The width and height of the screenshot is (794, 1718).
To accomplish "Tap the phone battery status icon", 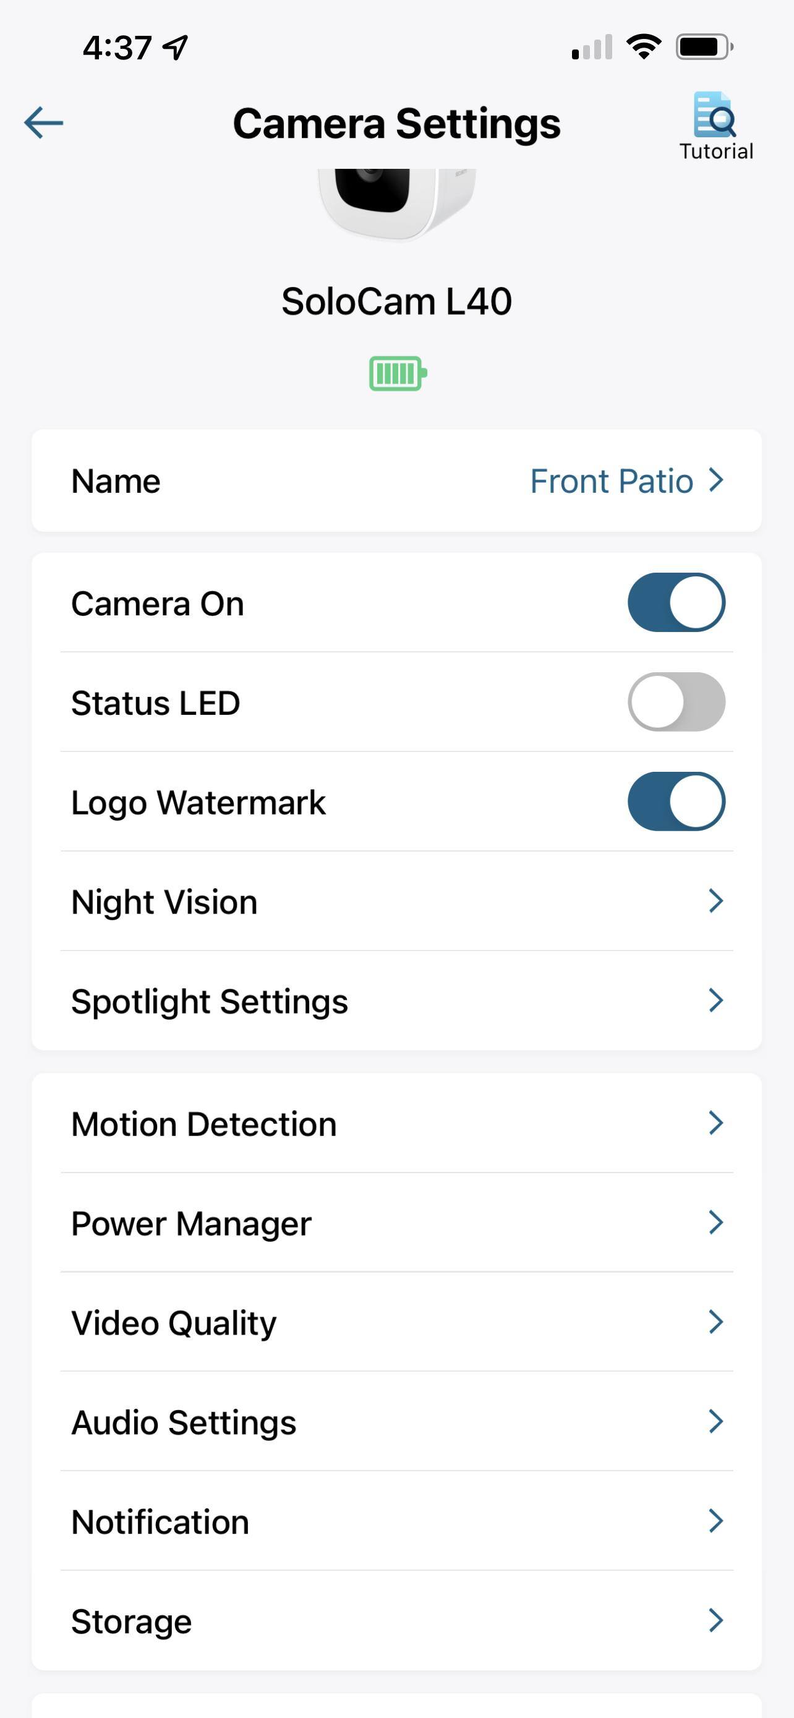I will pos(704,46).
